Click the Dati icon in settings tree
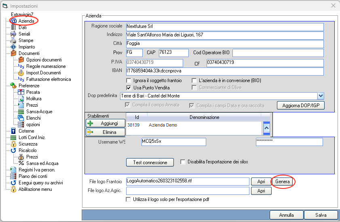The image size is (340, 222). tap(13, 27)
